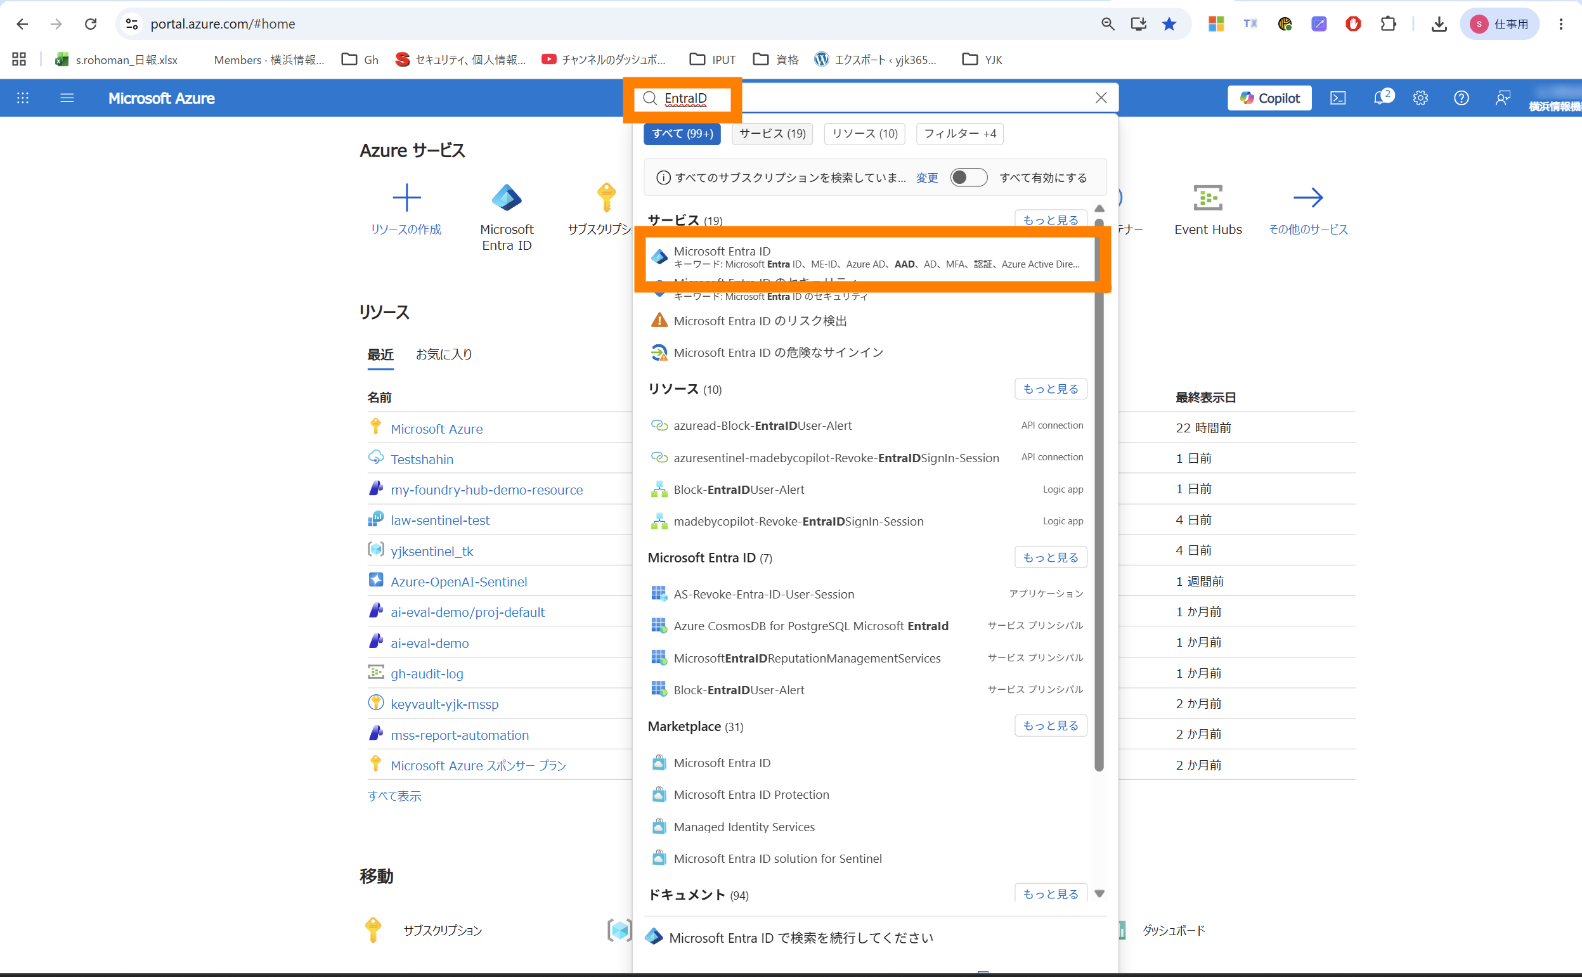Click リソースの作成 plus icon
Viewport: 1582px width, 977px height.
pyautogui.click(x=406, y=198)
